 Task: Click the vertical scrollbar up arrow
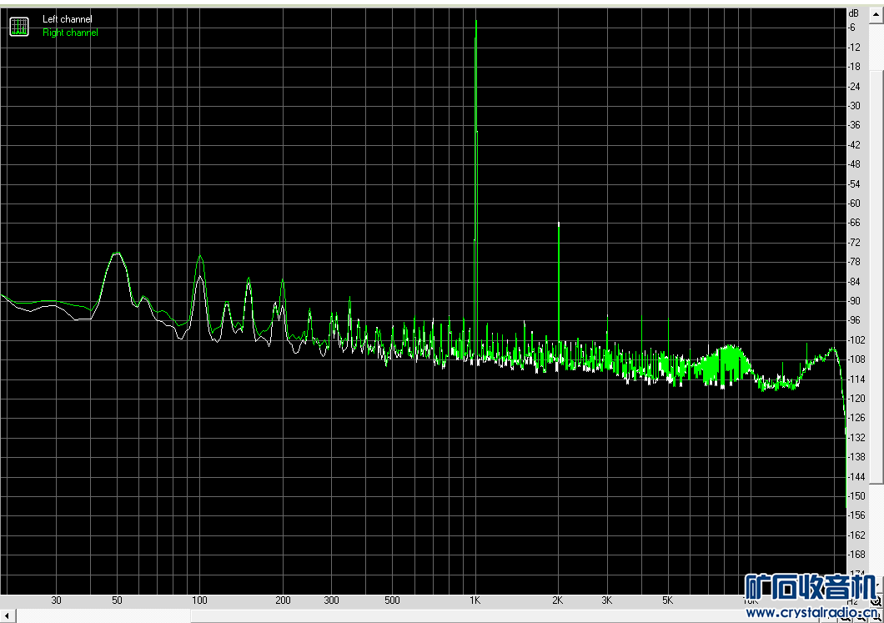[x=876, y=15]
